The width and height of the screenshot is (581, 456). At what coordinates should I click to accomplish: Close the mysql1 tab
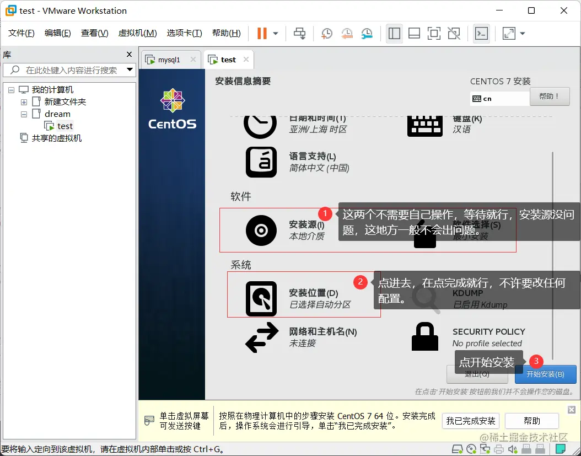[193, 60]
